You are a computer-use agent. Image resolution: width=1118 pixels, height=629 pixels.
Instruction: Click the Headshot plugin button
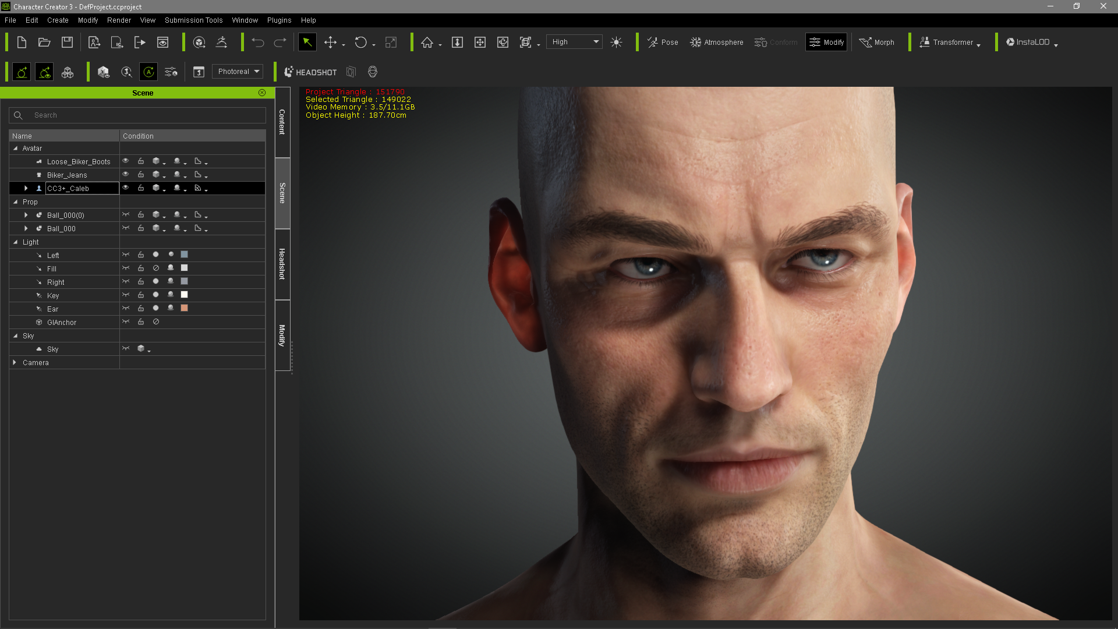(x=310, y=72)
